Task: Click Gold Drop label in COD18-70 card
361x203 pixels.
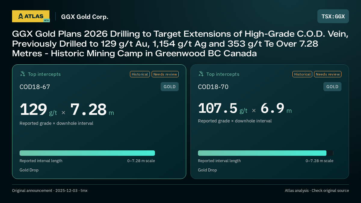Action: coord(207,170)
